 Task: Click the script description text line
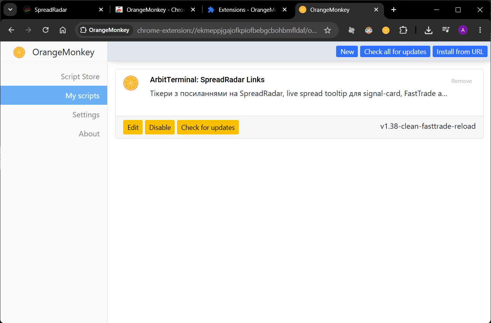pos(299,93)
